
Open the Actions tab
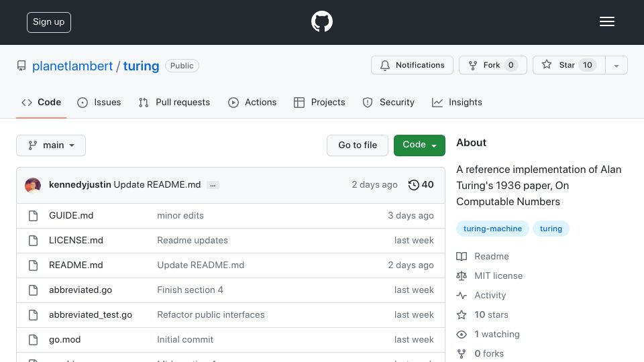tap(252, 102)
